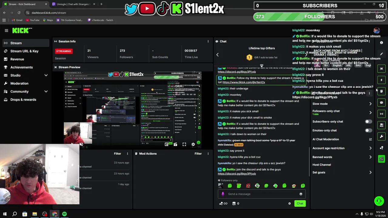
Task: Open Filter in Mod Actions panel
Action: pos(198,154)
